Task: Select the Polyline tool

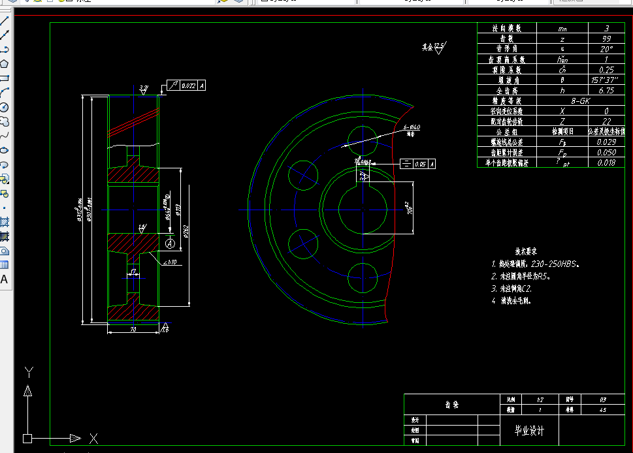Action: click(5, 49)
